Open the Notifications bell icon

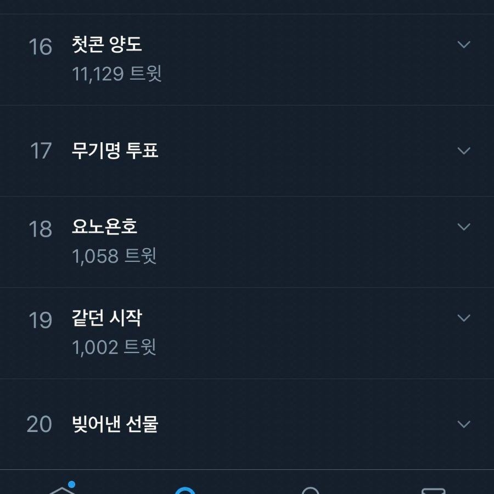pyautogui.click(x=310, y=490)
